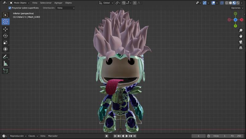Toggle viewport overlays
Image resolution: width=246 pixels, height=139 pixels.
pyautogui.click(x=213, y=3)
